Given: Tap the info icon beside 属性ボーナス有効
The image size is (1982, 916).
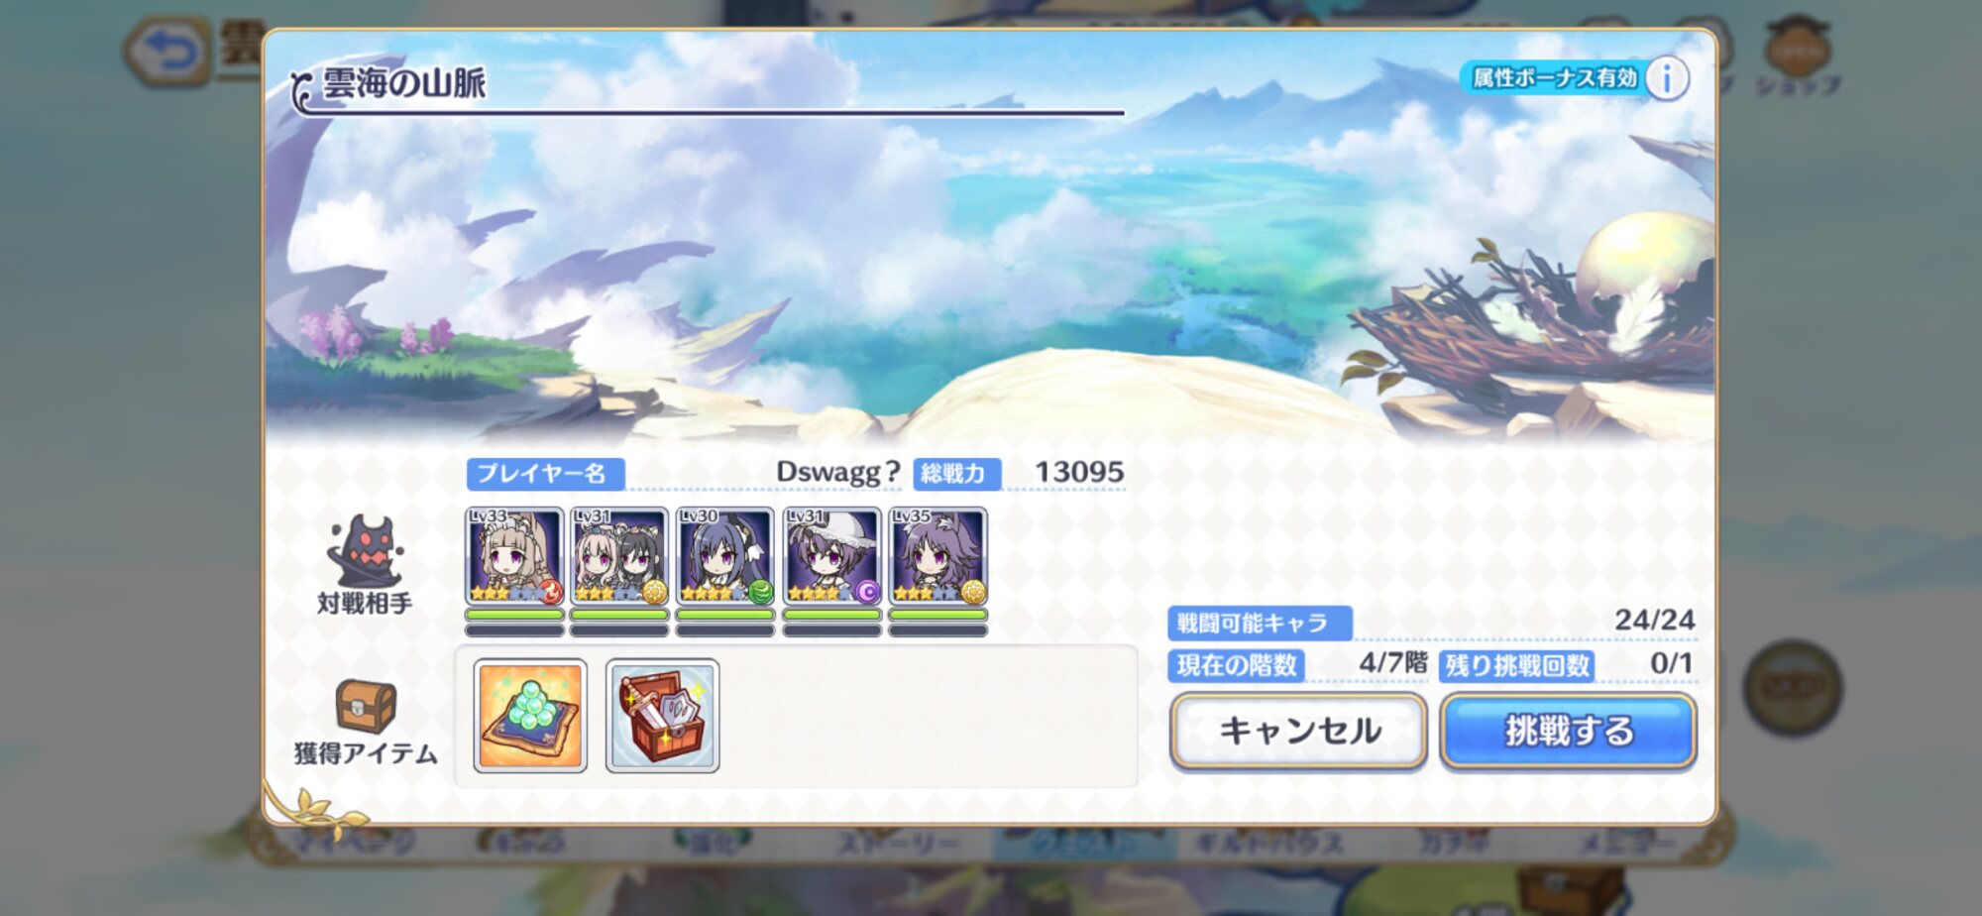Looking at the screenshot, I should (1667, 78).
